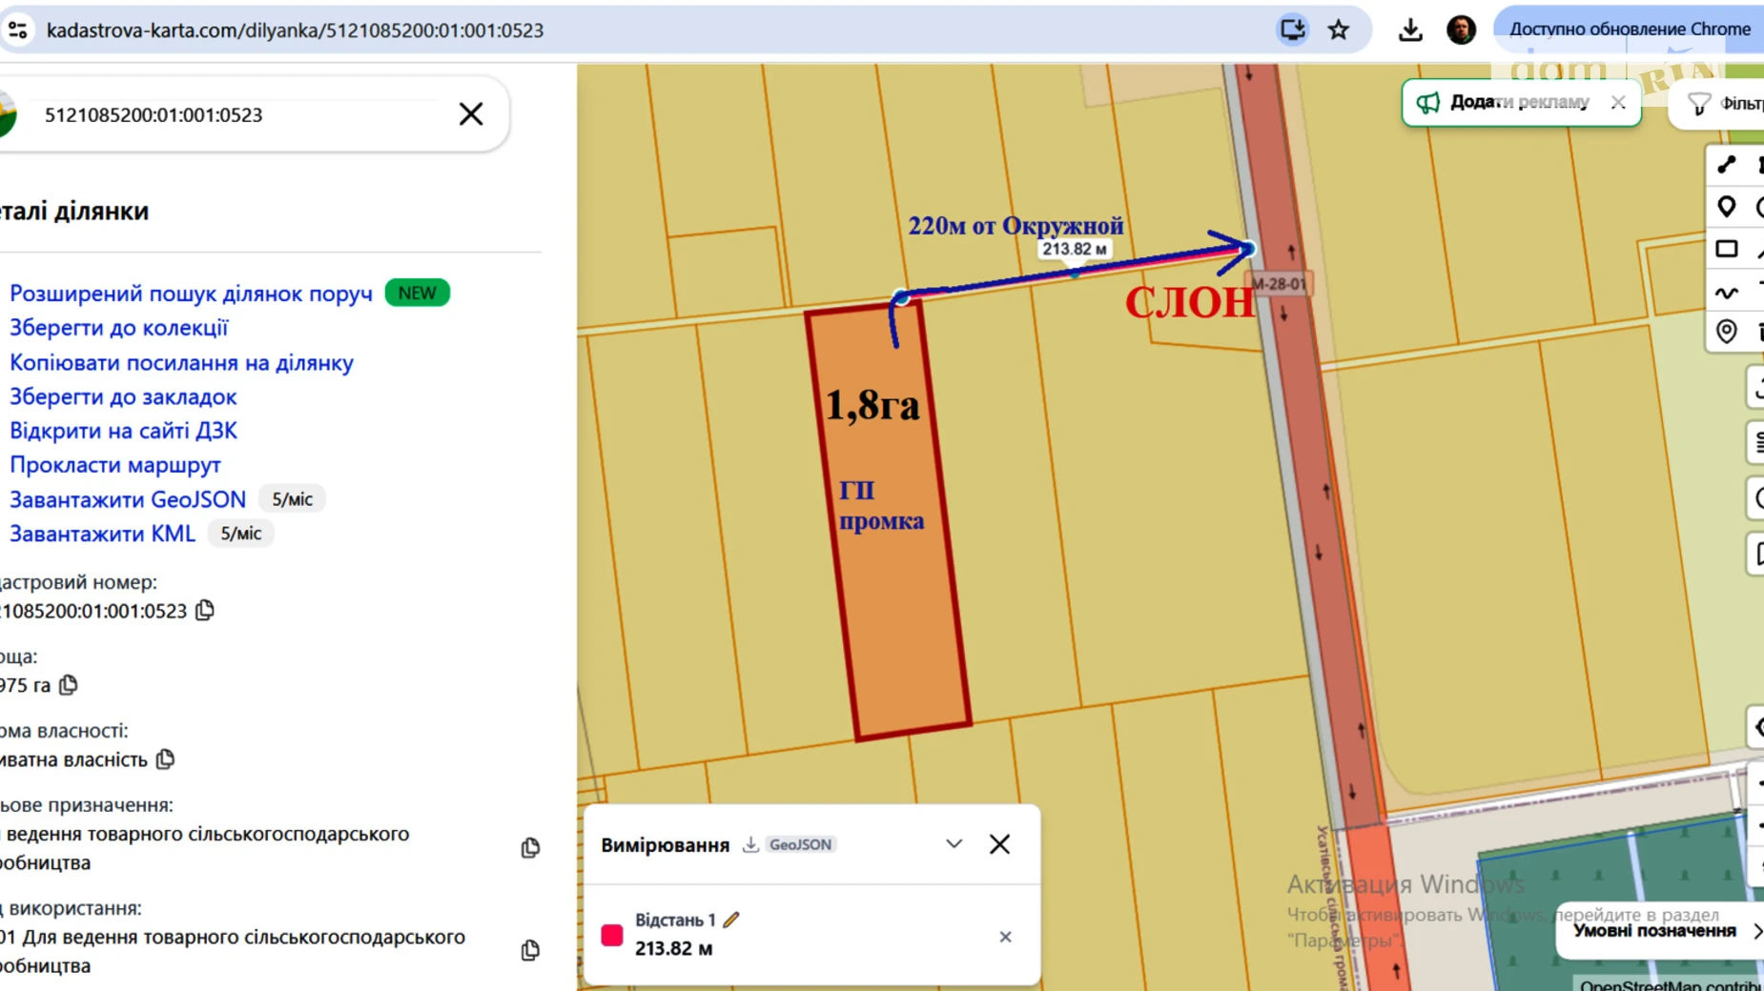Viewport: 1764px width, 991px height.
Task: Open site information icon in the address bar
Action: click(x=17, y=30)
